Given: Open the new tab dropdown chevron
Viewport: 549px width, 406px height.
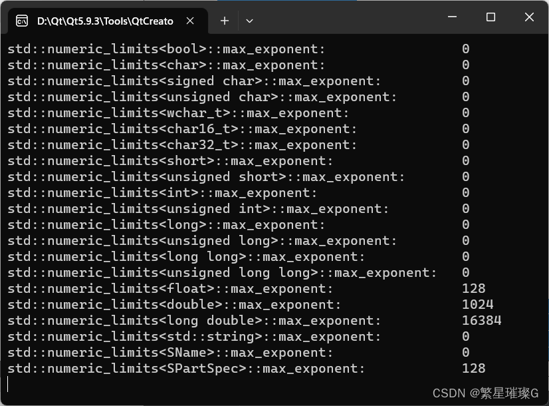Looking at the screenshot, I should [x=249, y=21].
